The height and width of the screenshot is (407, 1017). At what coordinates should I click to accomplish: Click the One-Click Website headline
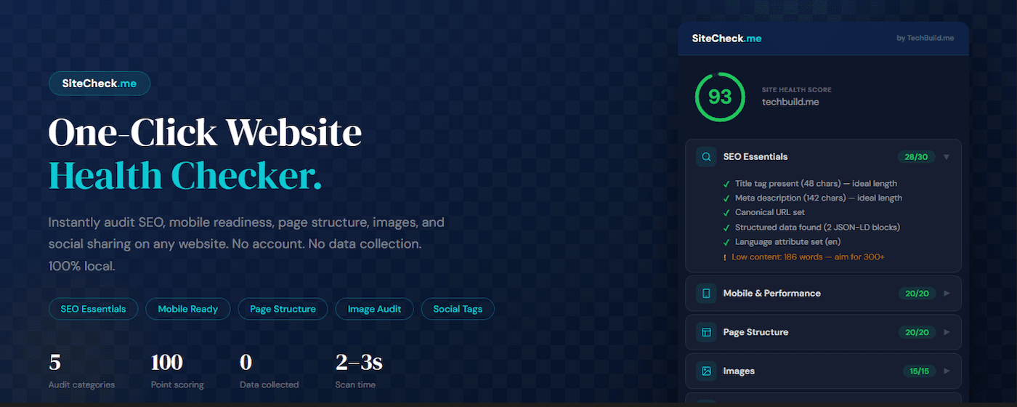pos(205,133)
